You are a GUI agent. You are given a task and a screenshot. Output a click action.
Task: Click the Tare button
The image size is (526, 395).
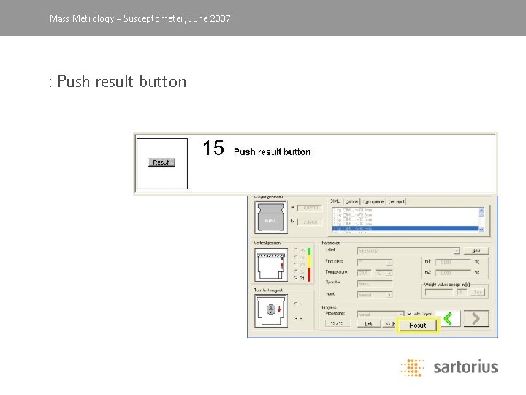point(478,292)
